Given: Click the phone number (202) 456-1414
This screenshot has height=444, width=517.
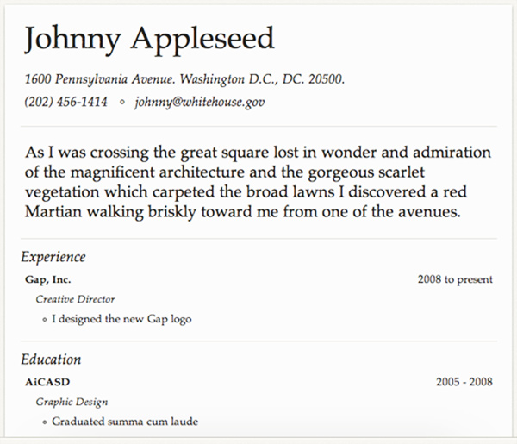Looking at the screenshot, I should (66, 102).
